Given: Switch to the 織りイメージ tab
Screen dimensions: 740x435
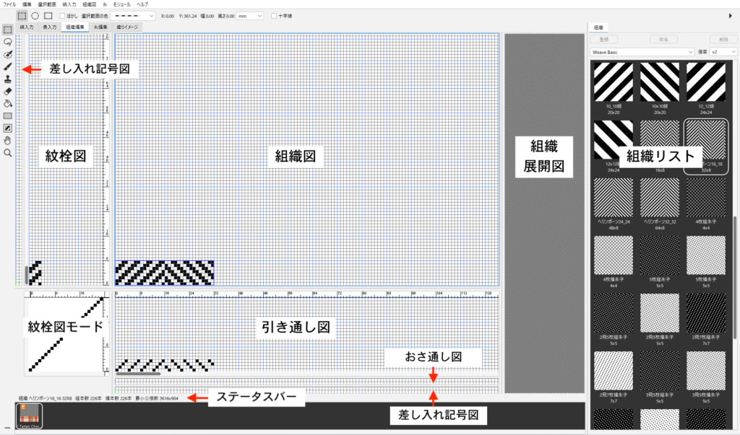Looking at the screenshot, I should pos(127,27).
